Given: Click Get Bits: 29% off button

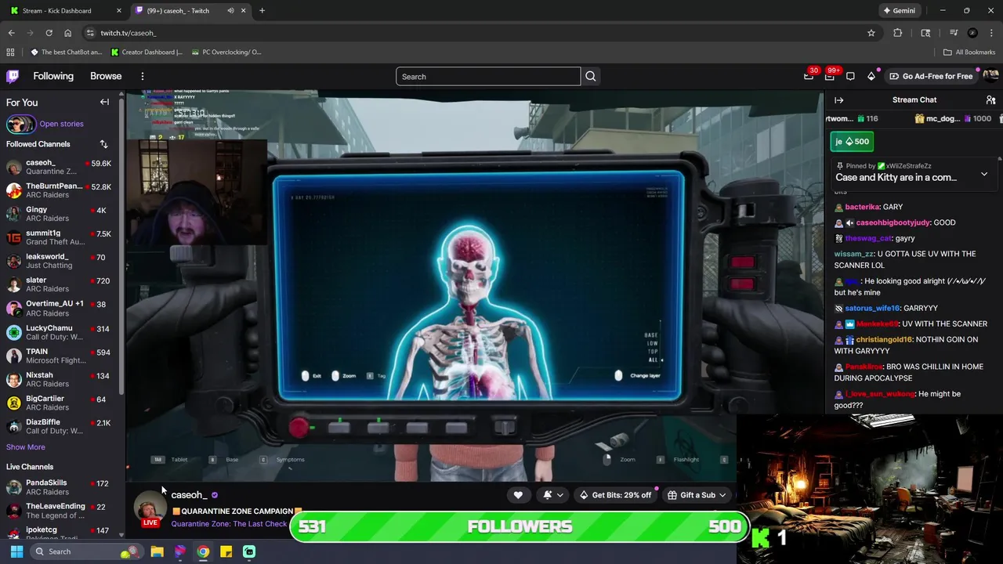Looking at the screenshot, I should pyautogui.click(x=615, y=495).
